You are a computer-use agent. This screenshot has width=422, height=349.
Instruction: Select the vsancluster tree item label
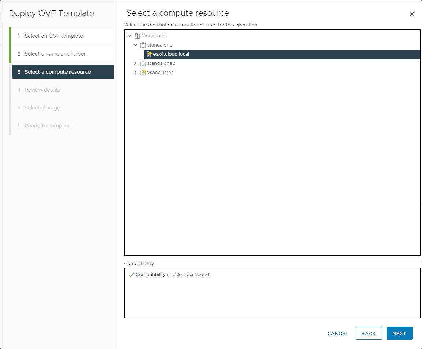160,73
